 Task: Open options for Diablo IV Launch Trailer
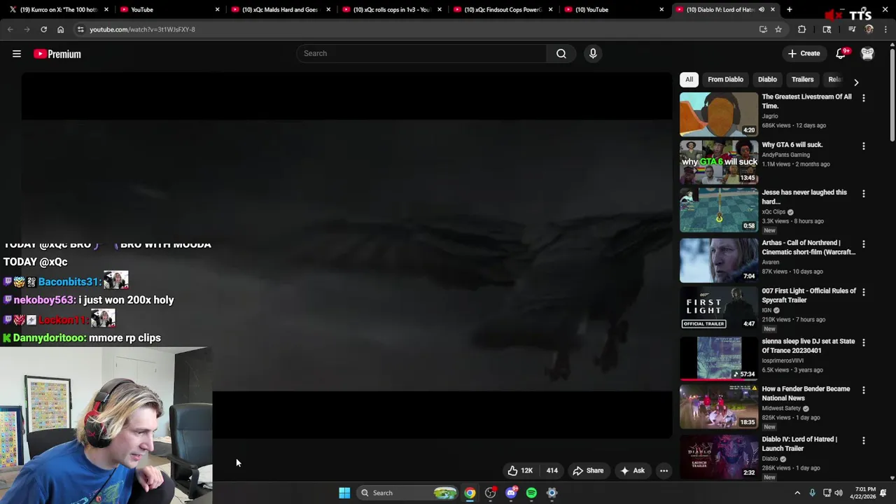pyautogui.click(x=863, y=440)
